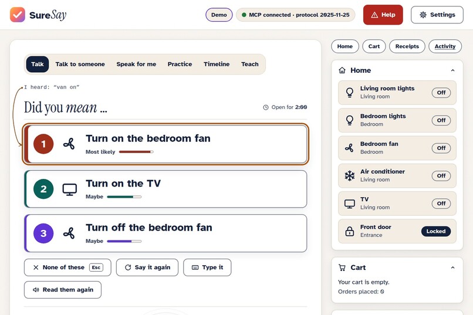Click 'Orders placed: 0' text

pyautogui.click(x=361, y=292)
